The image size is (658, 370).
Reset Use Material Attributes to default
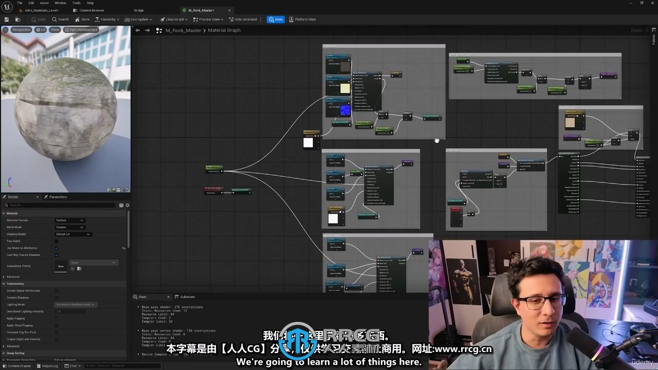(x=124, y=248)
